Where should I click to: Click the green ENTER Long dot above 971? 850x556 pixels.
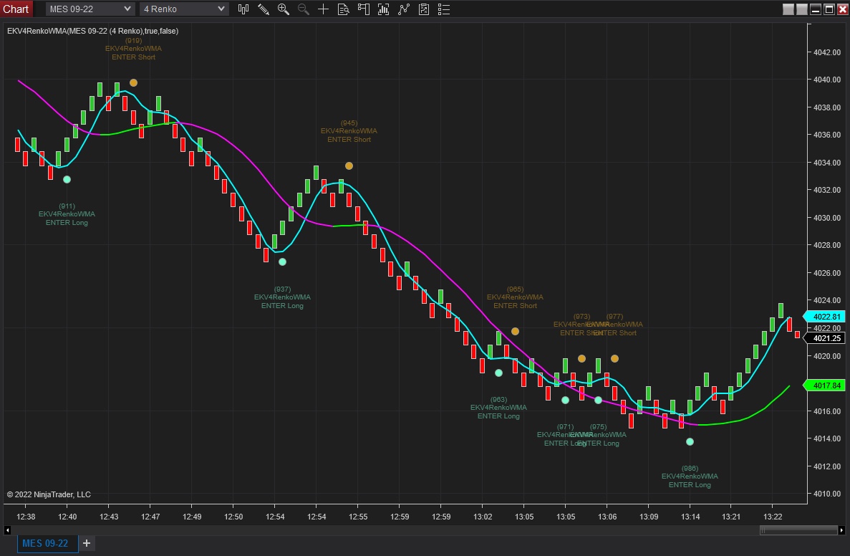566,401
